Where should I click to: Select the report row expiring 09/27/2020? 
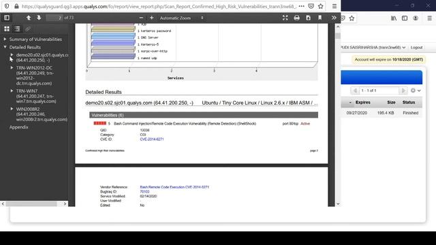pyautogui.click(x=381, y=113)
